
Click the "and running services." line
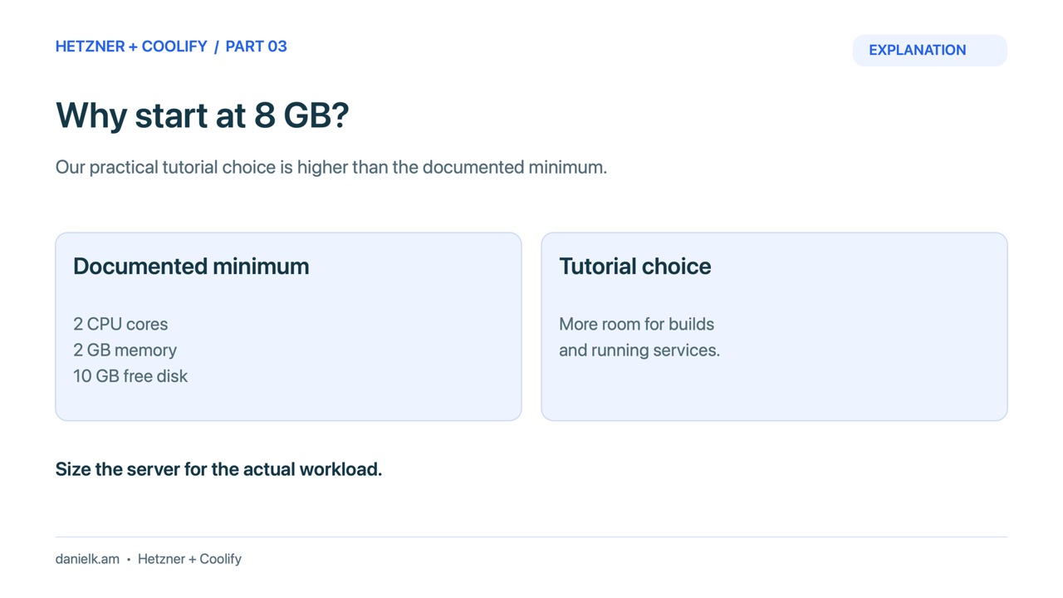(x=639, y=350)
